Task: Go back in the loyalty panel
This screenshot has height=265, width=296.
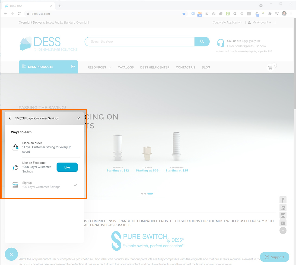Action: tap(10, 118)
